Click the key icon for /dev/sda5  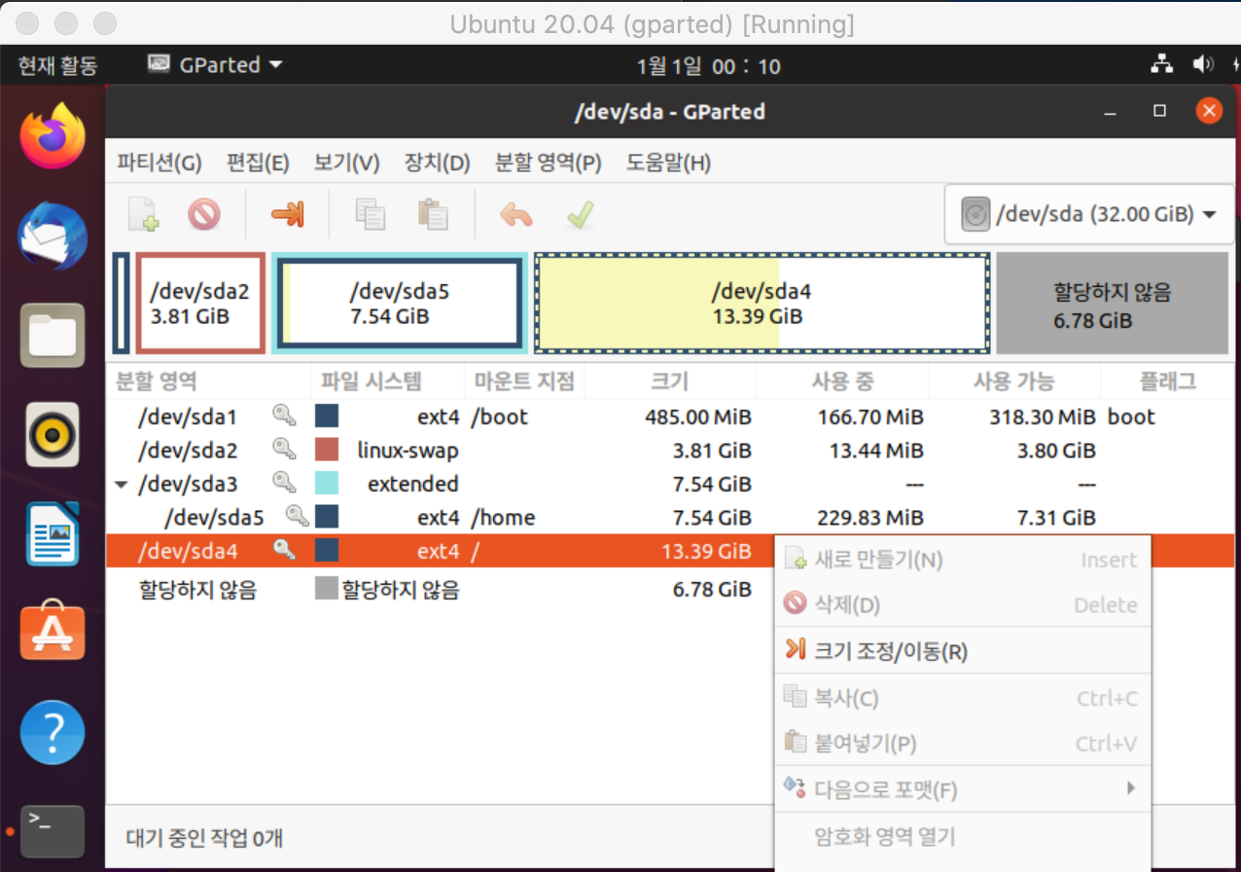297,517
